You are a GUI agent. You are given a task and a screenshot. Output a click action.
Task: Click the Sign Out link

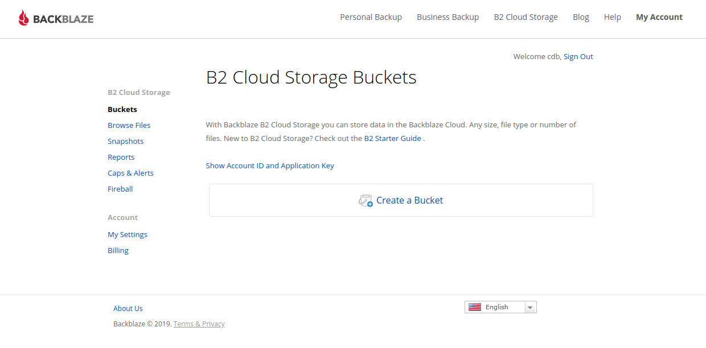pyautogui.click(x=578, y=57)
